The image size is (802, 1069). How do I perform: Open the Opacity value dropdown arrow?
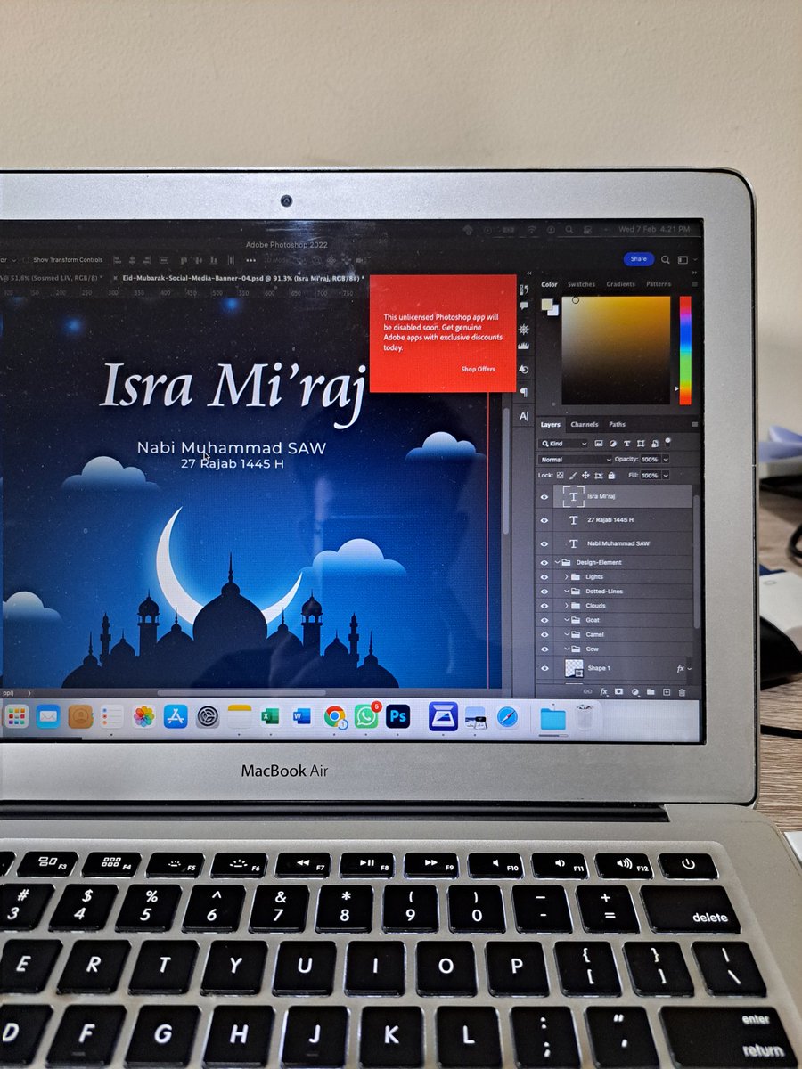pos(666,460)
